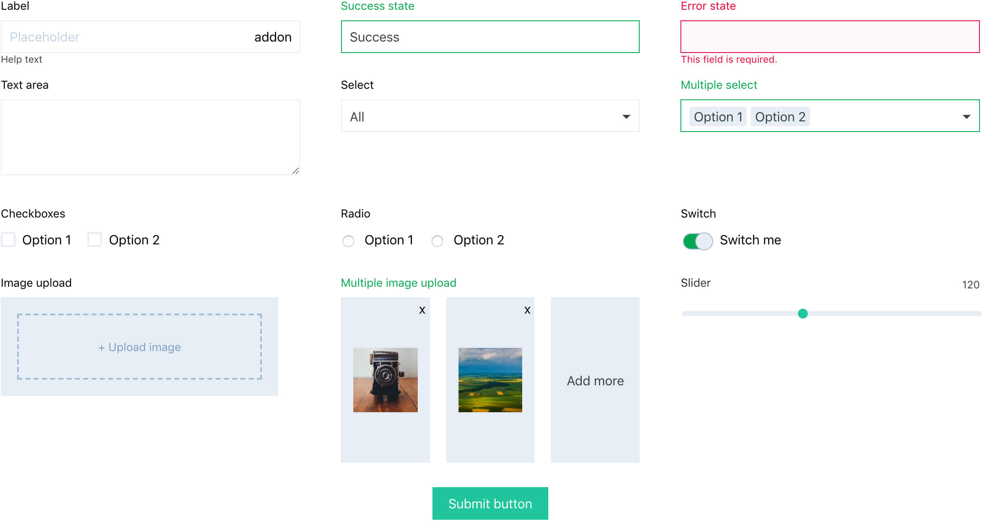Remove the landscape image with its X
This screenshot has height=523, width=984.
point(527,310)
